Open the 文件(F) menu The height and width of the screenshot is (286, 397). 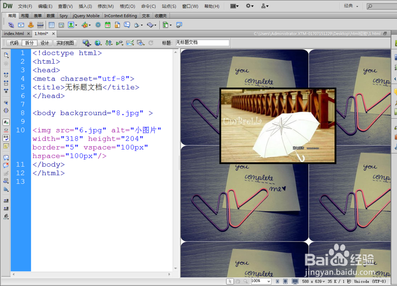(x=25, y=6)
